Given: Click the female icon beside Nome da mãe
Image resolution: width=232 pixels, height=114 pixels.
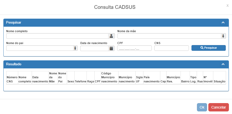Looking at the screenshot, I should [223, 36].
